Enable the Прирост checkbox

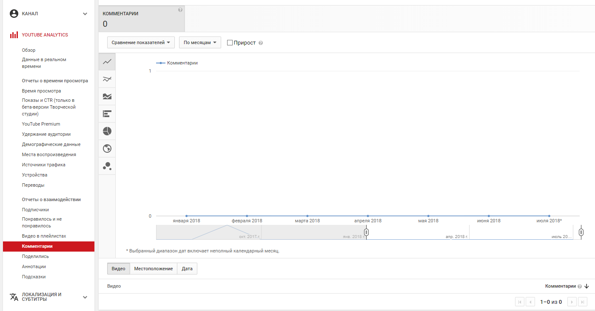point(230,43)
